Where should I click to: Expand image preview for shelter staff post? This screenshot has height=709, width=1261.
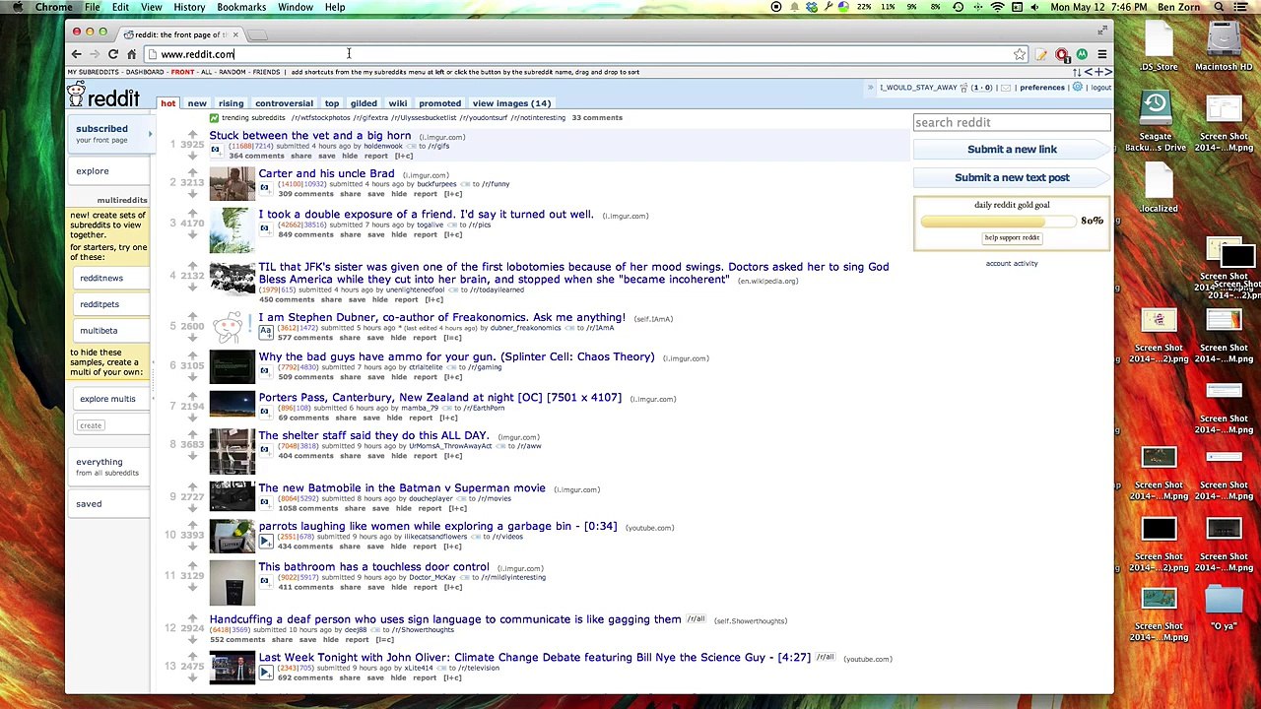[264, 450]
